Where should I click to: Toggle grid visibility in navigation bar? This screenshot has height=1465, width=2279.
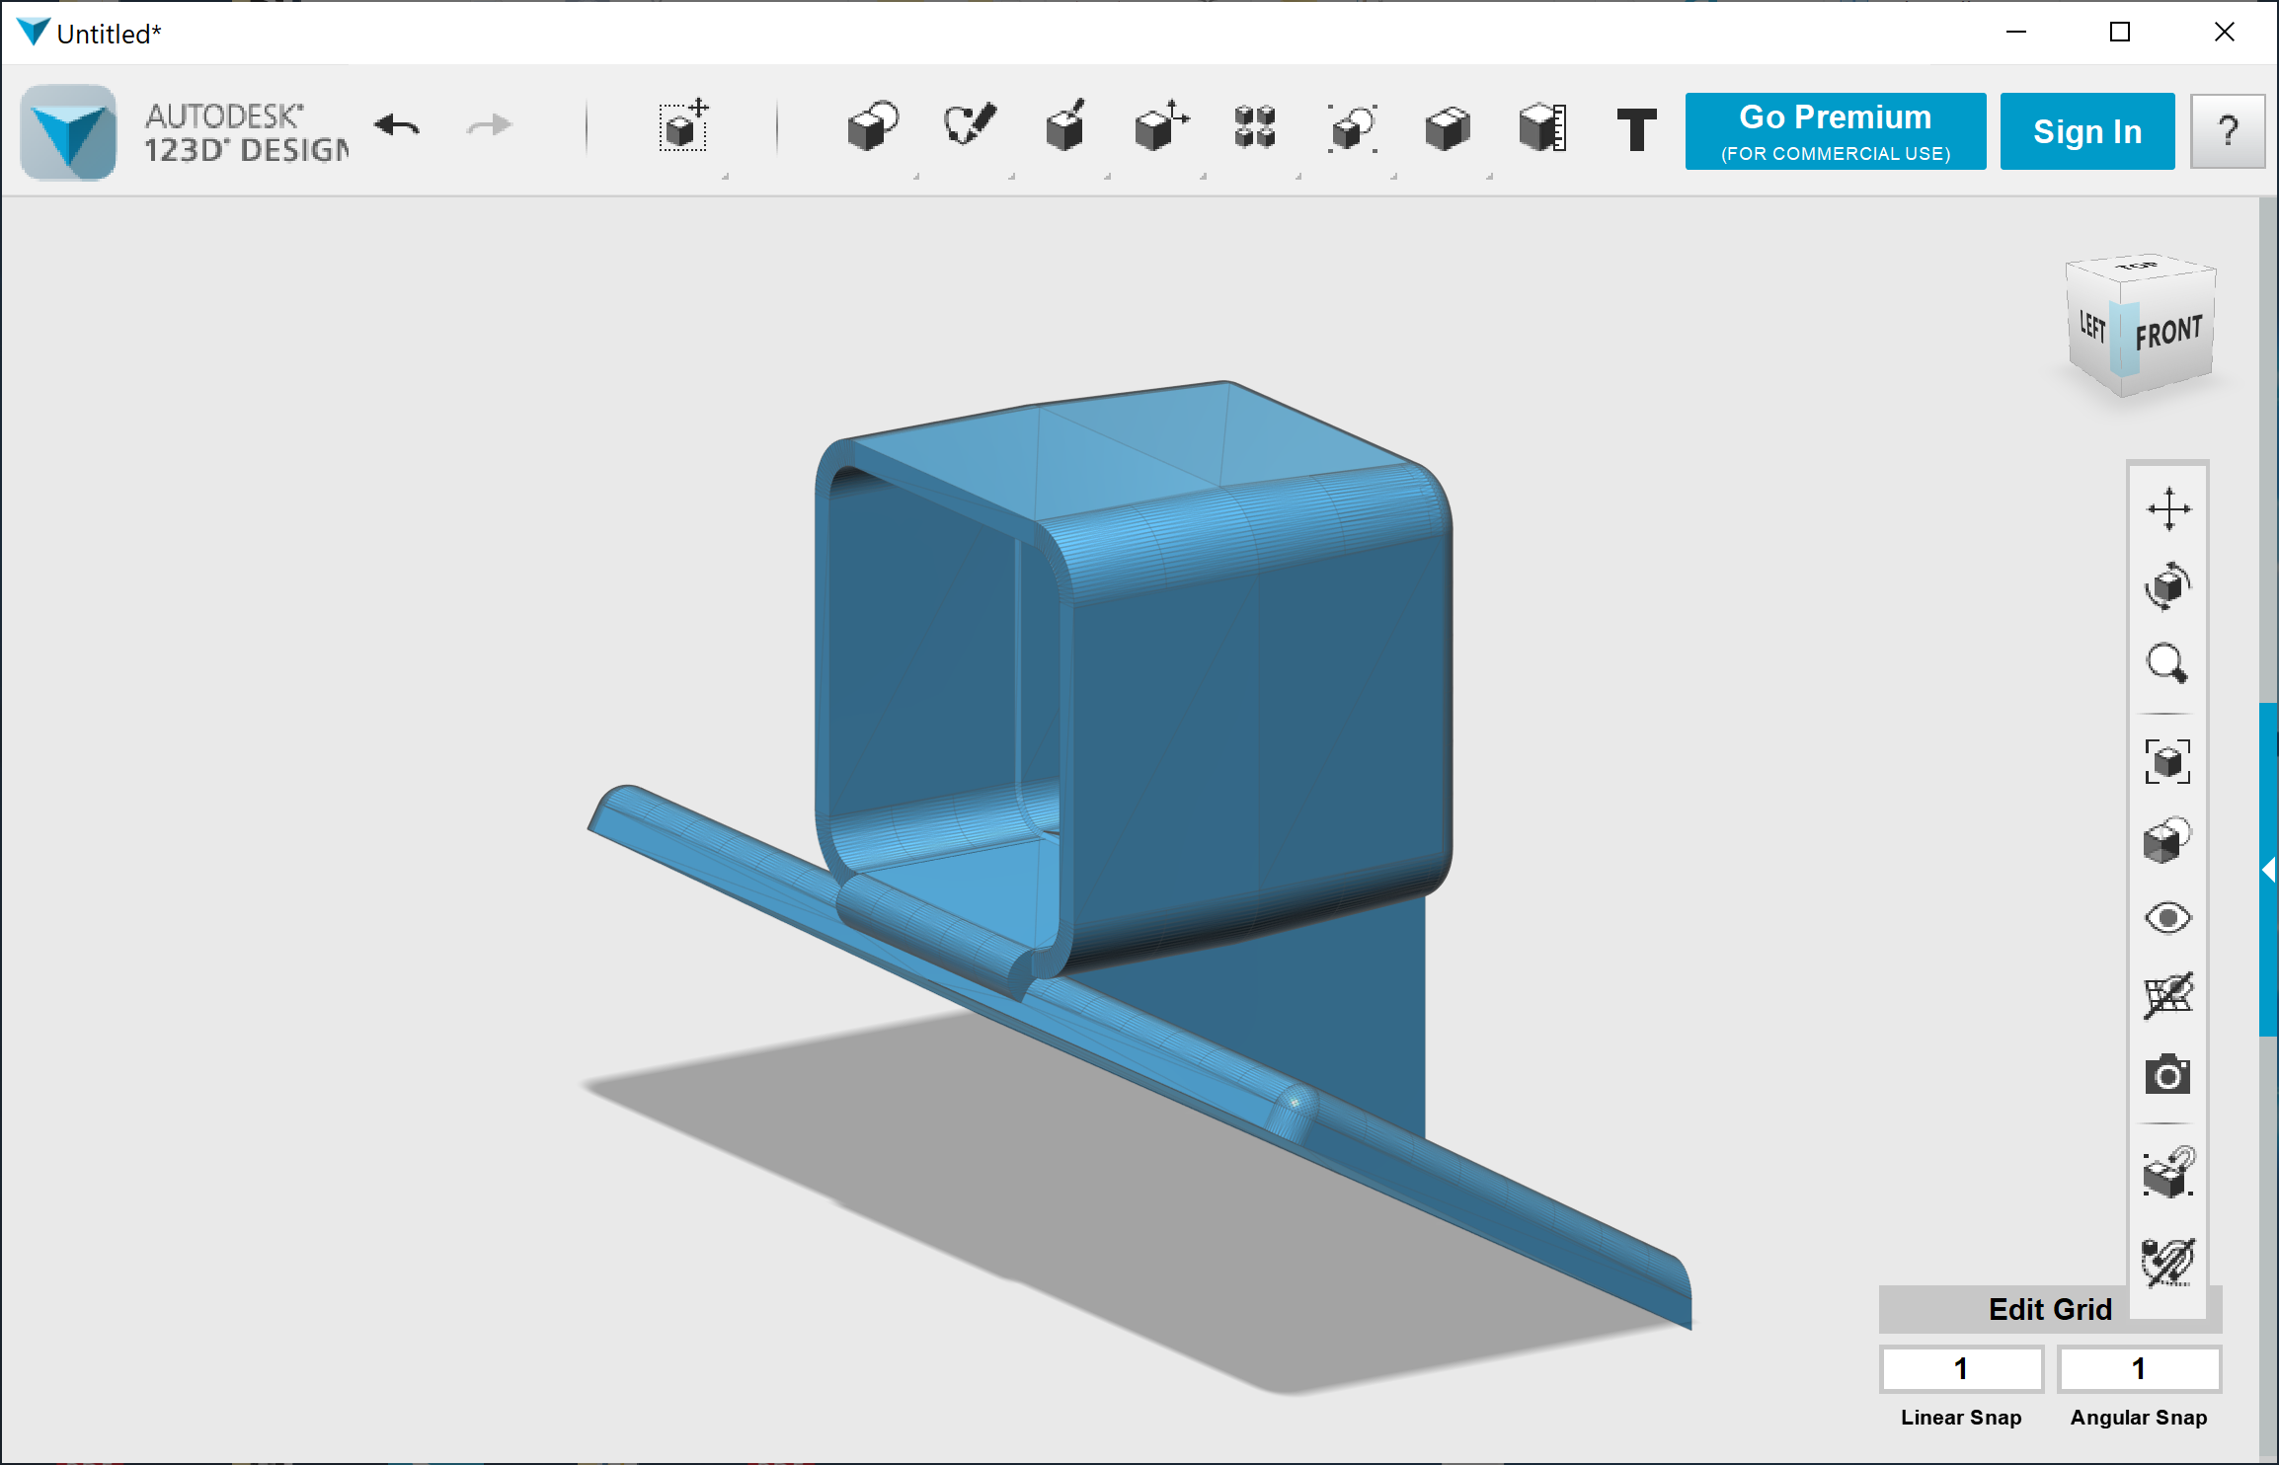tap(2167, 996)
